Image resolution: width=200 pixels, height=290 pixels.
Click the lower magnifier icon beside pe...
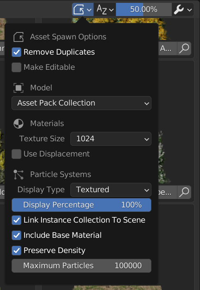[184, 192]
